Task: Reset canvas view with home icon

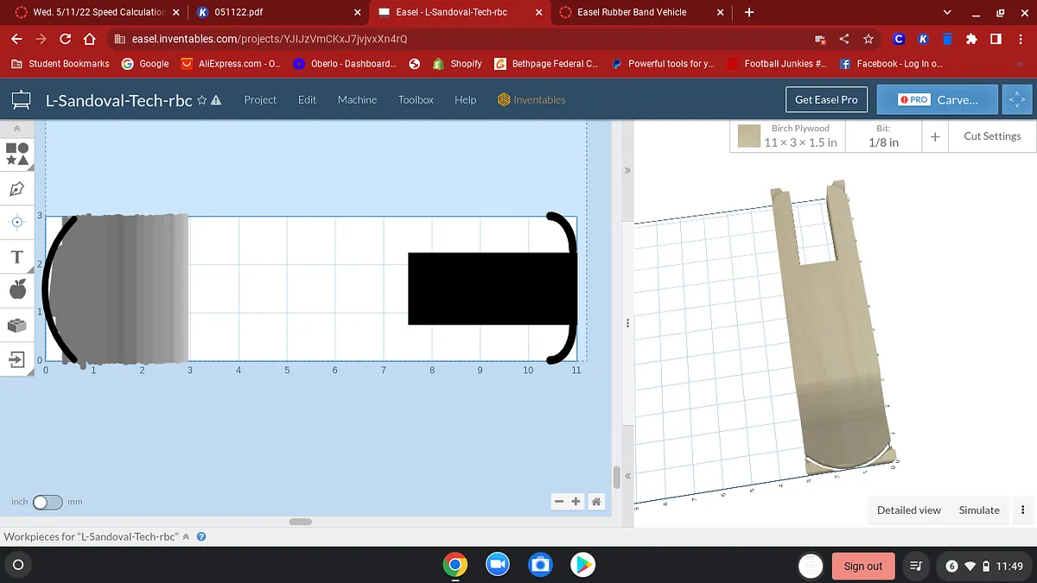Action: (596, 501)
